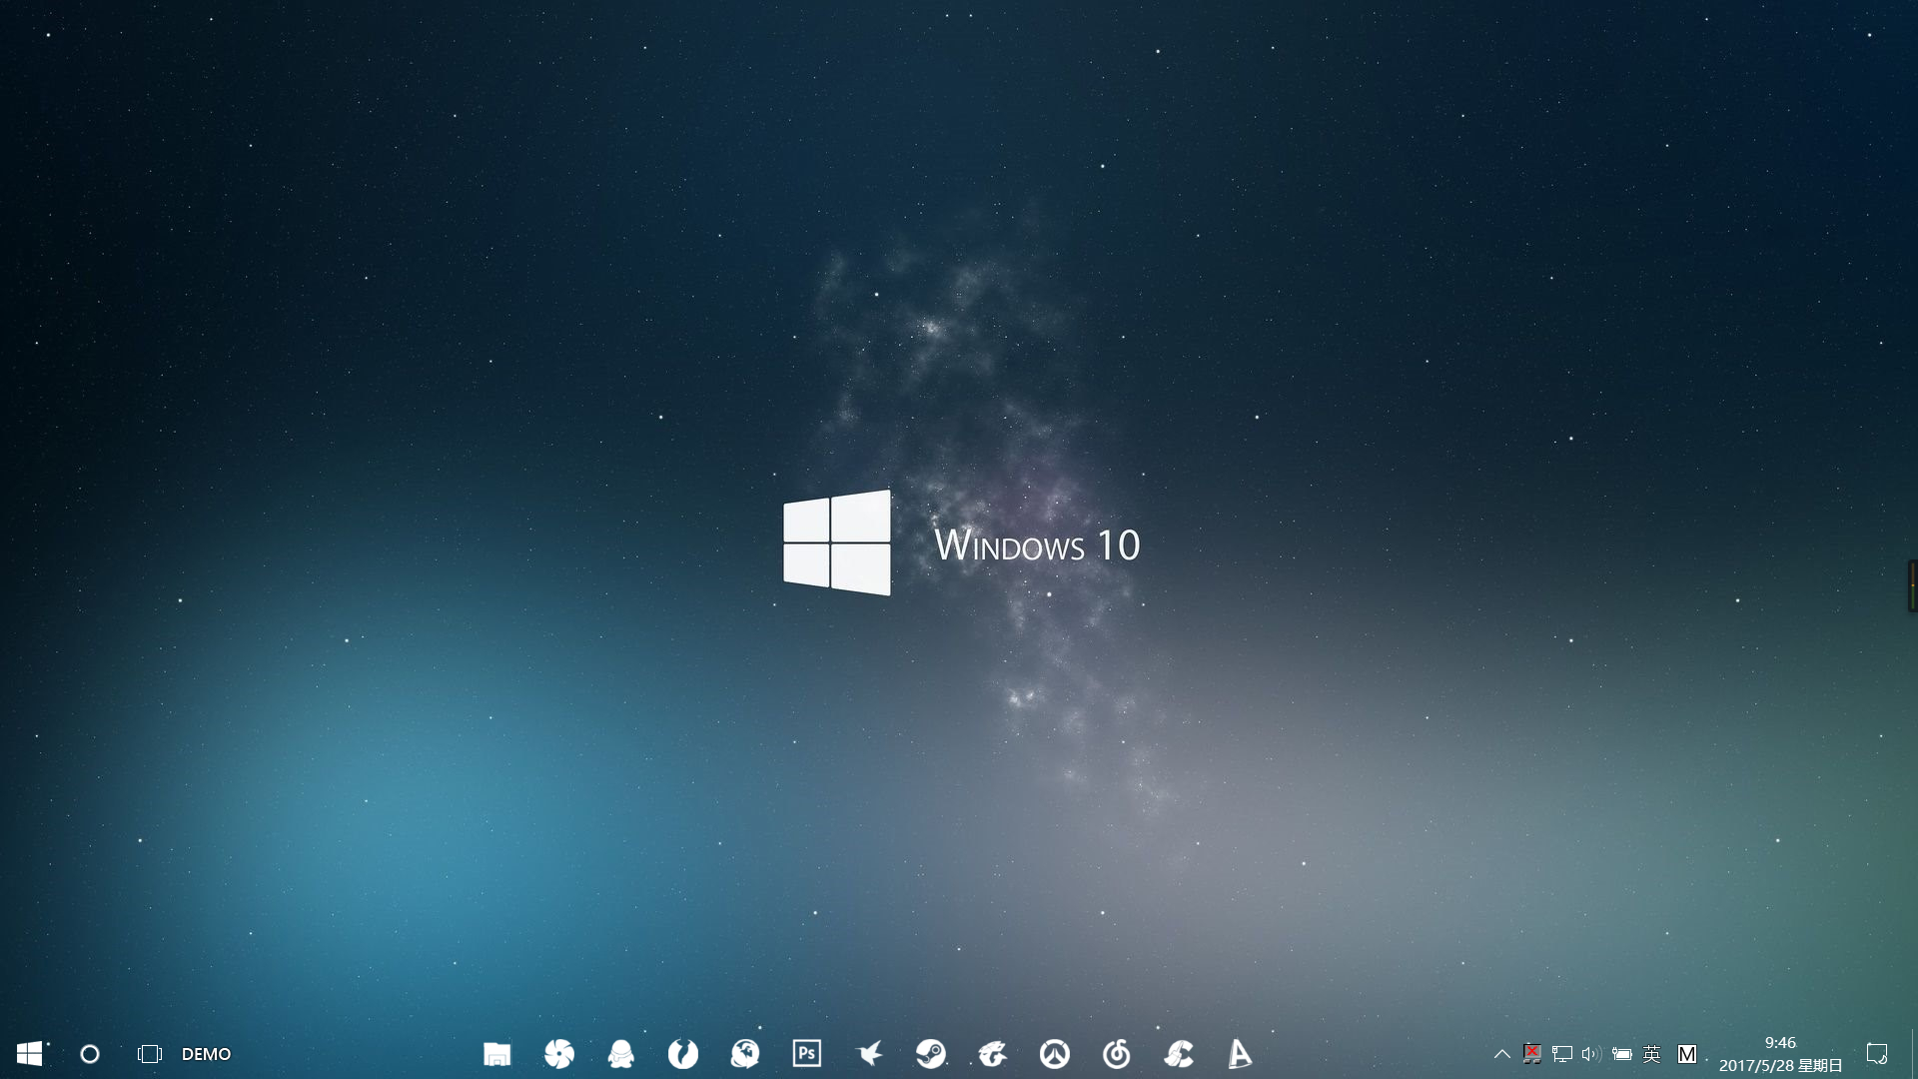Open the clock and date flyout
Screen dimensions: 1918x1079
1780,1053
